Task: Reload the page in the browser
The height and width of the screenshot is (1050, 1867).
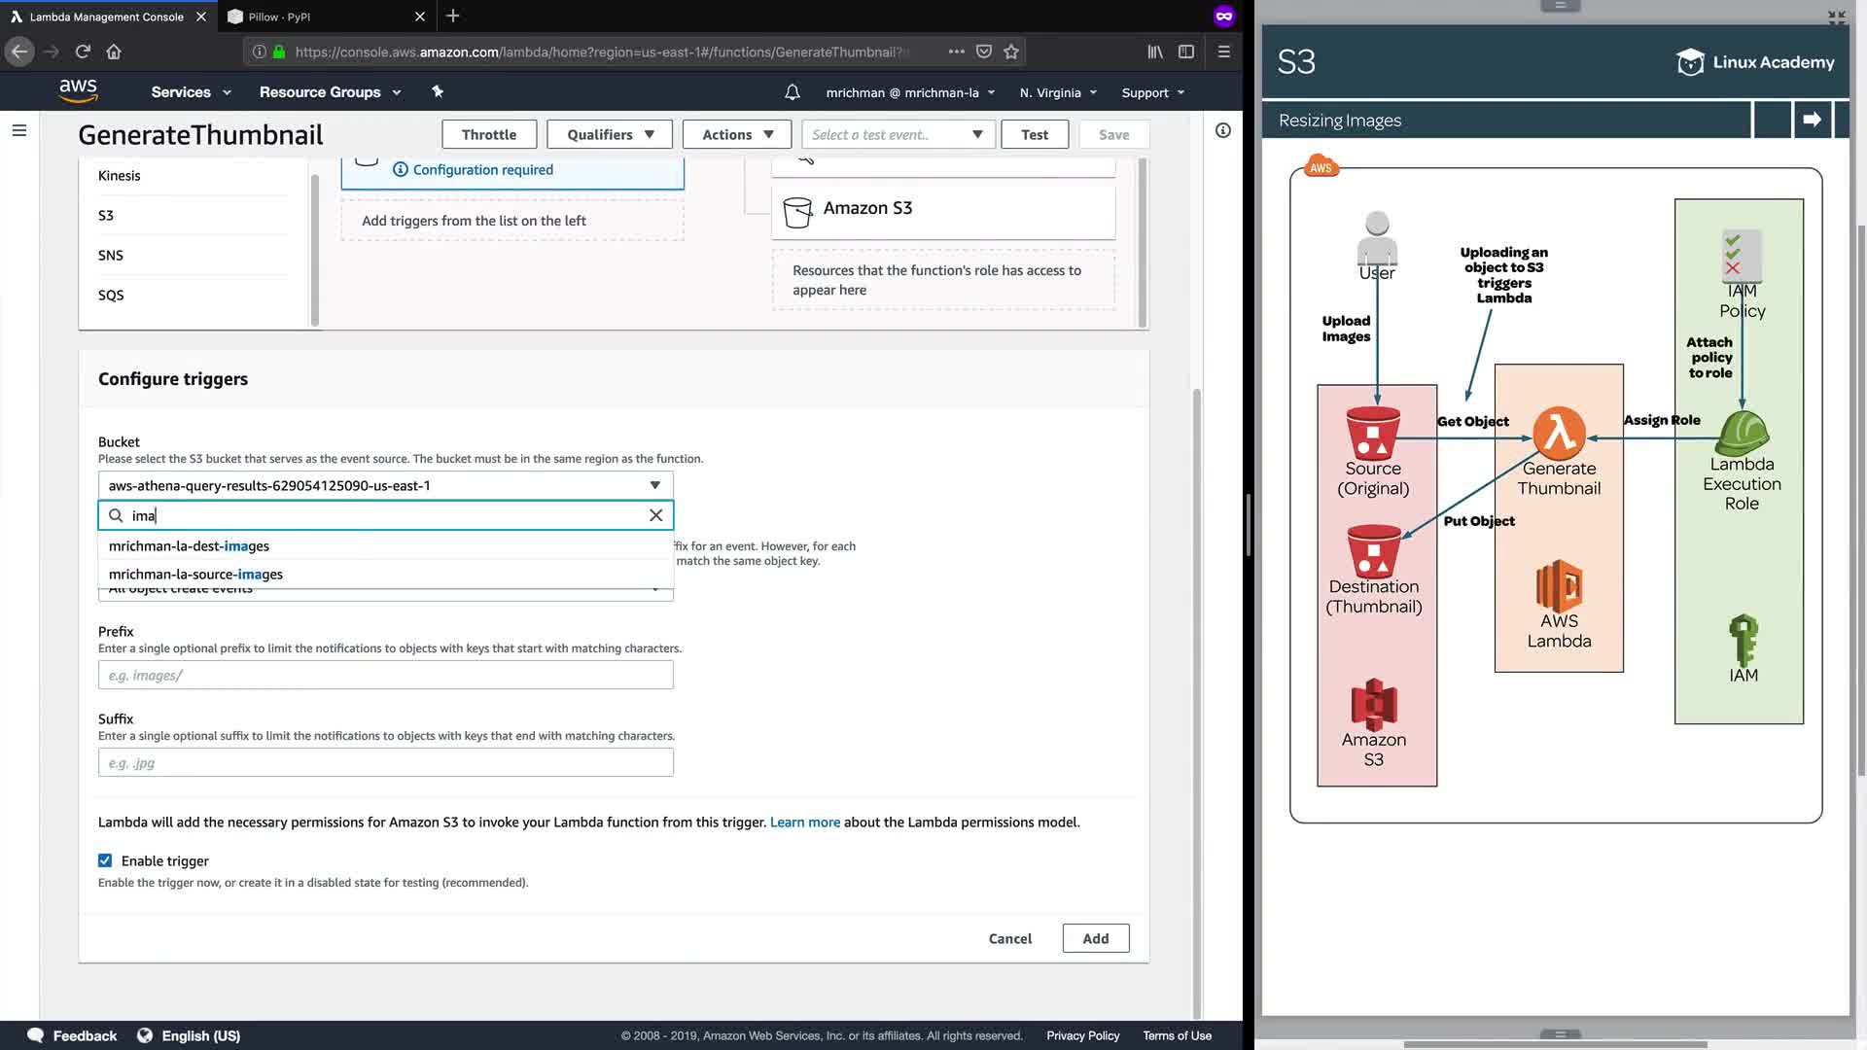Action: click(x=83, y=52)
